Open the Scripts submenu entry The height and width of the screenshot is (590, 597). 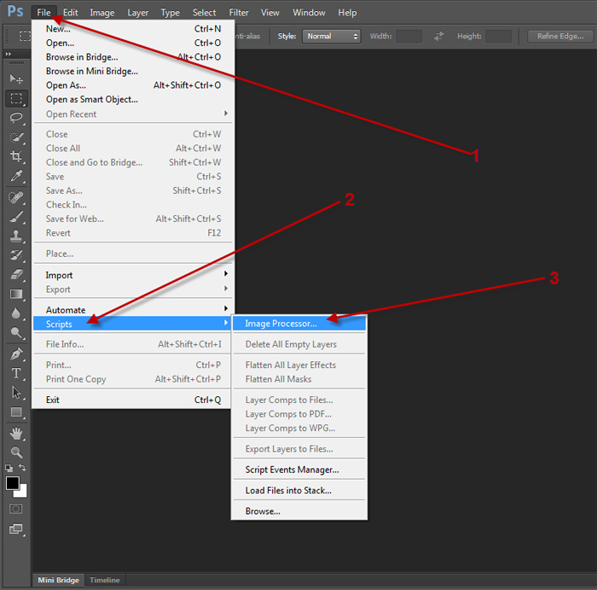coord(132,324)
